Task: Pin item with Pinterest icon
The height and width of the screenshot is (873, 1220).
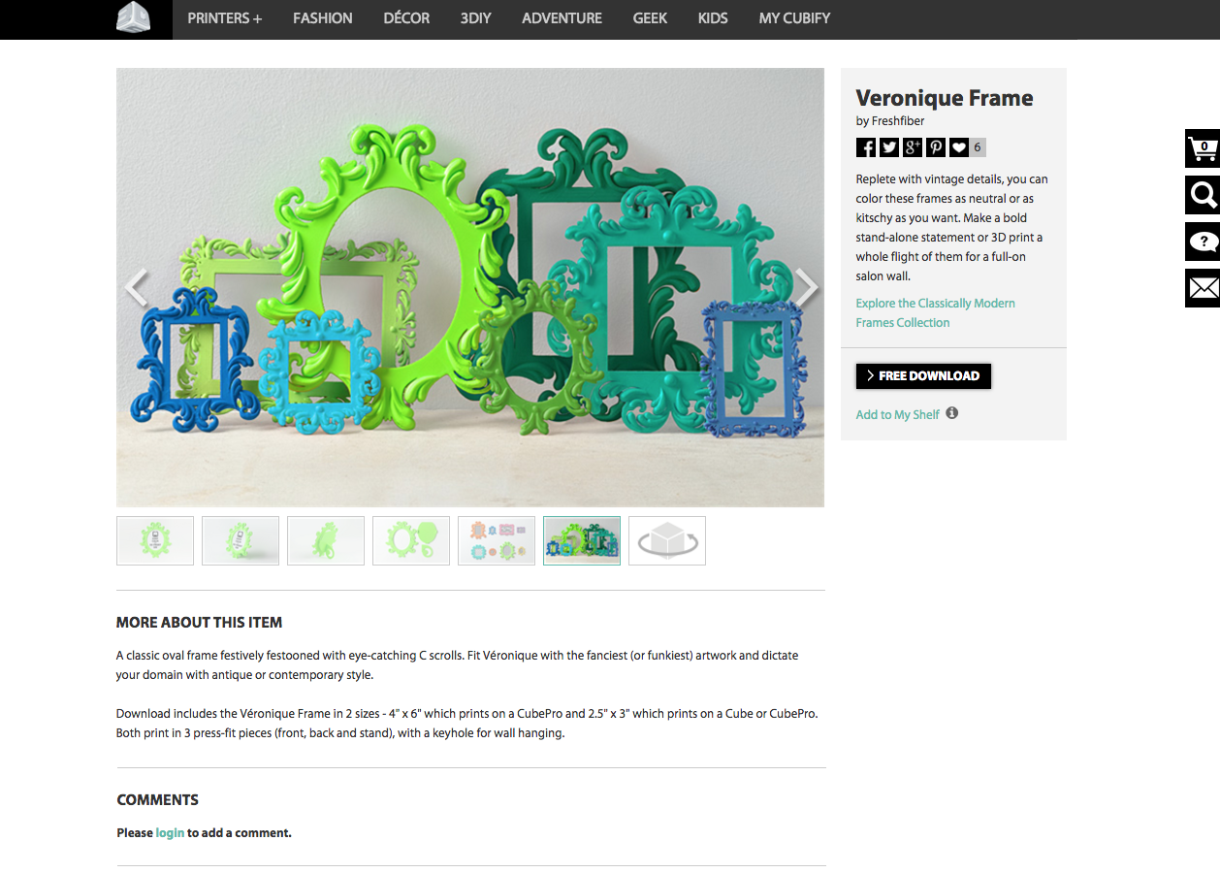Action: [936, 147]
